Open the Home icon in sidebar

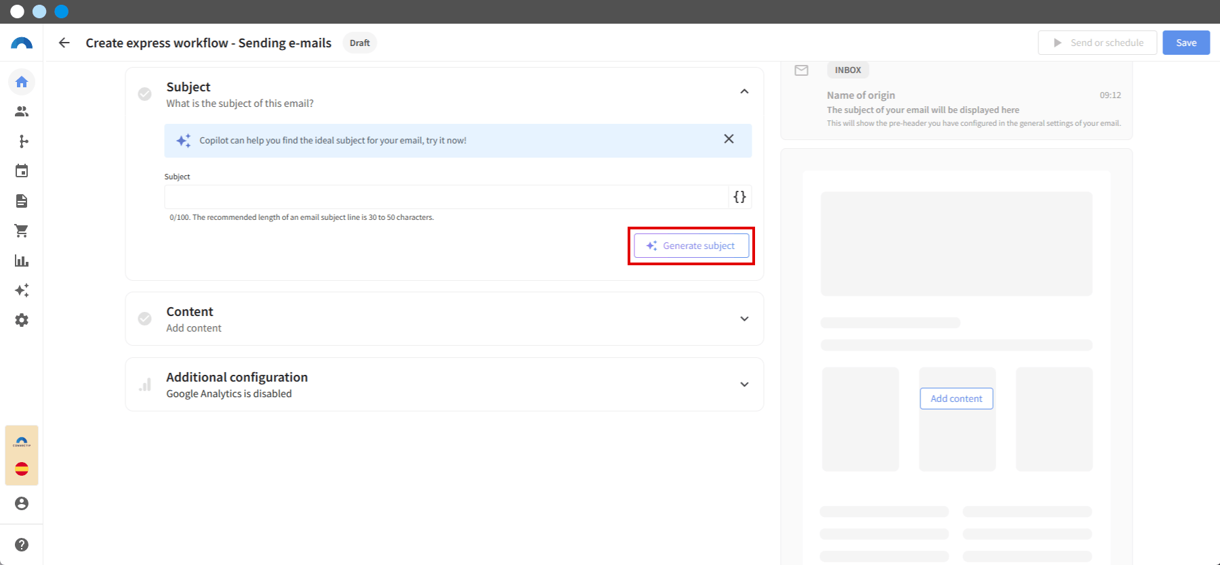coord(22,82)
